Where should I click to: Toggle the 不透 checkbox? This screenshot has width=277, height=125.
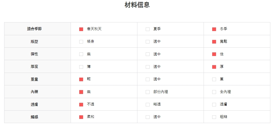pos(81,104)
